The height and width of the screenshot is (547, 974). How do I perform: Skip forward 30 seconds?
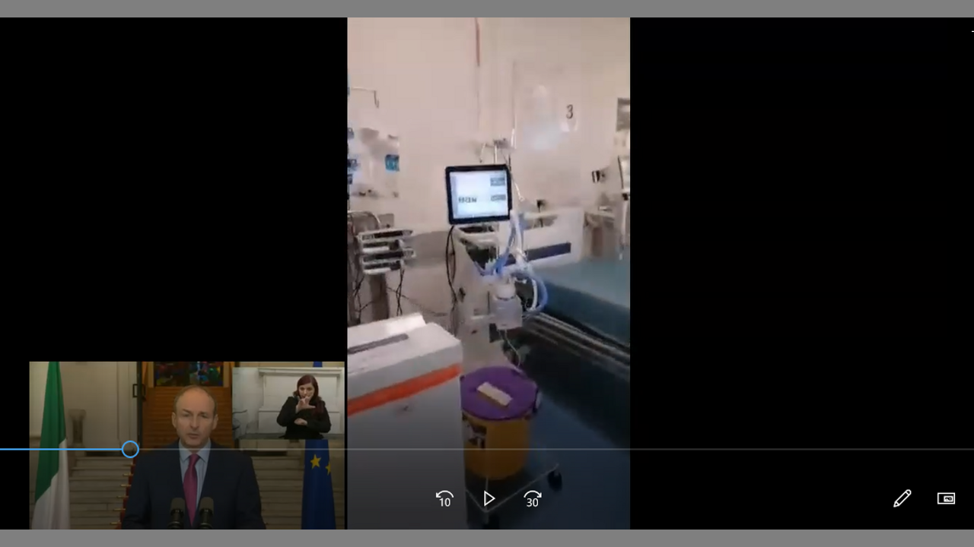(533, 499)
